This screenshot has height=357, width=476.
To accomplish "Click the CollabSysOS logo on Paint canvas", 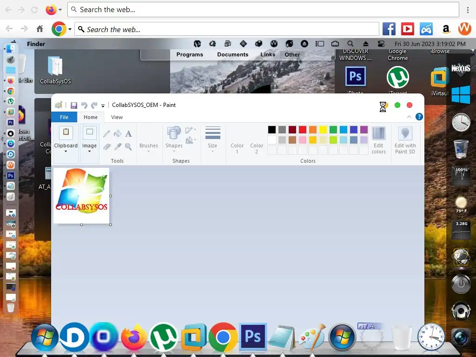I will [81, 196].
